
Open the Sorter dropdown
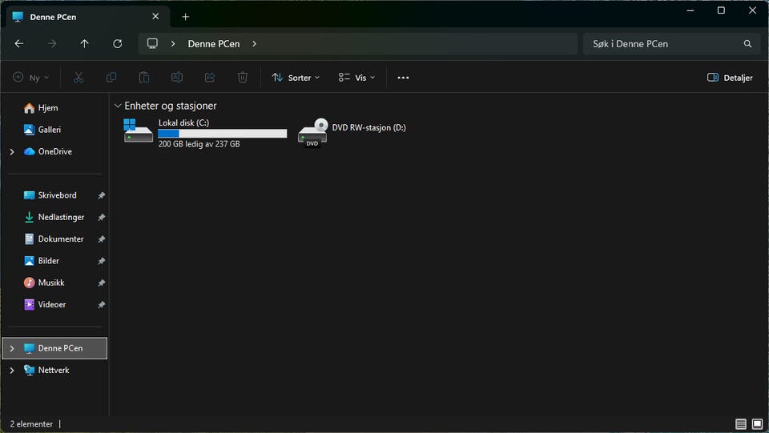[296, 78]
